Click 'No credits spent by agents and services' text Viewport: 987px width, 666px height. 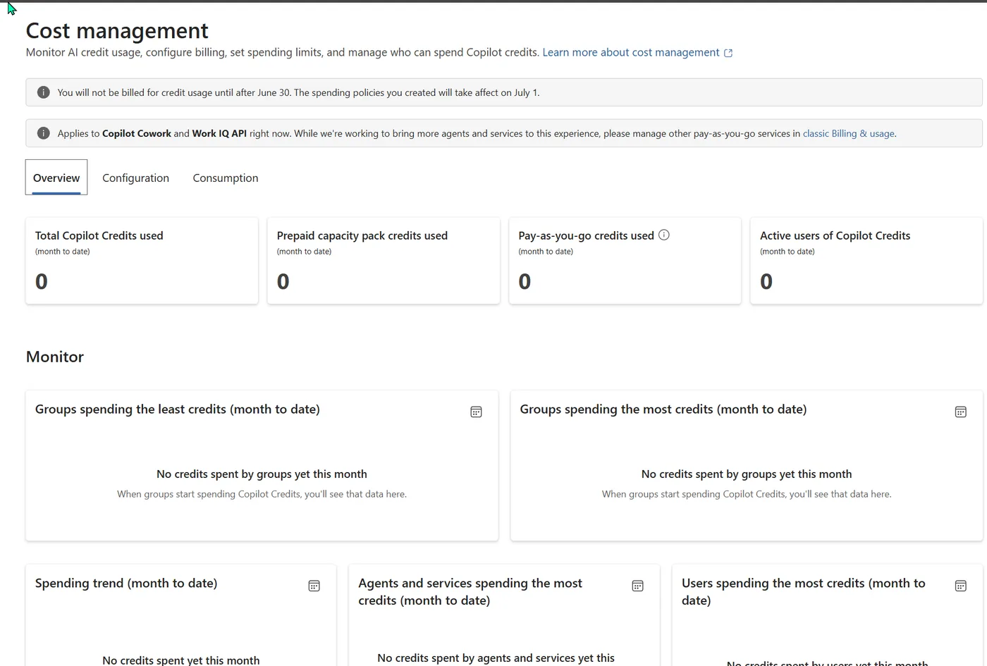pos(496,658)
